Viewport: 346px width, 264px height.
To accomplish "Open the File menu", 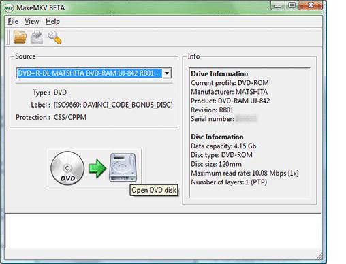I will [13, 22].
